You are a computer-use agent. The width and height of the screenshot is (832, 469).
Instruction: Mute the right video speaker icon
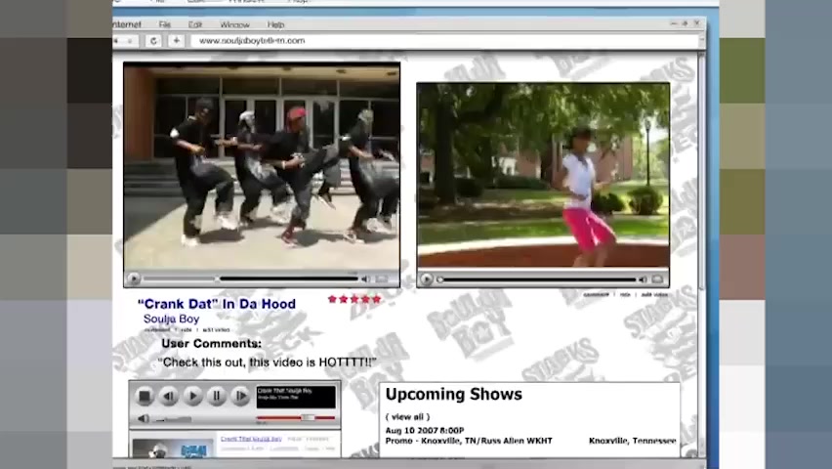point(644,279)
